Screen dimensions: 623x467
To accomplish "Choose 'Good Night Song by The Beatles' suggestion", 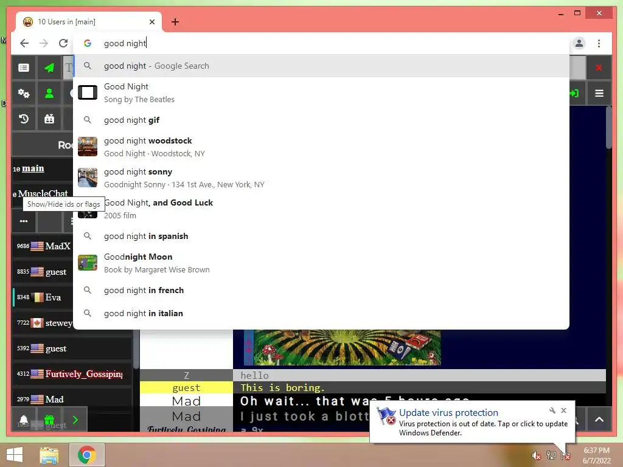I will (x=321, y=92).
